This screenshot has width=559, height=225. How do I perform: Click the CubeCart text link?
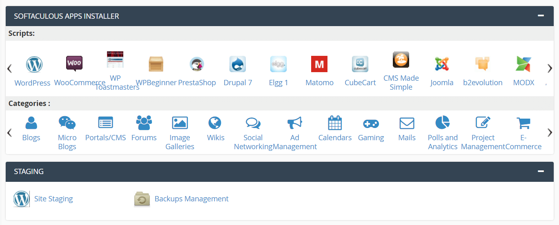click(360, 83)
